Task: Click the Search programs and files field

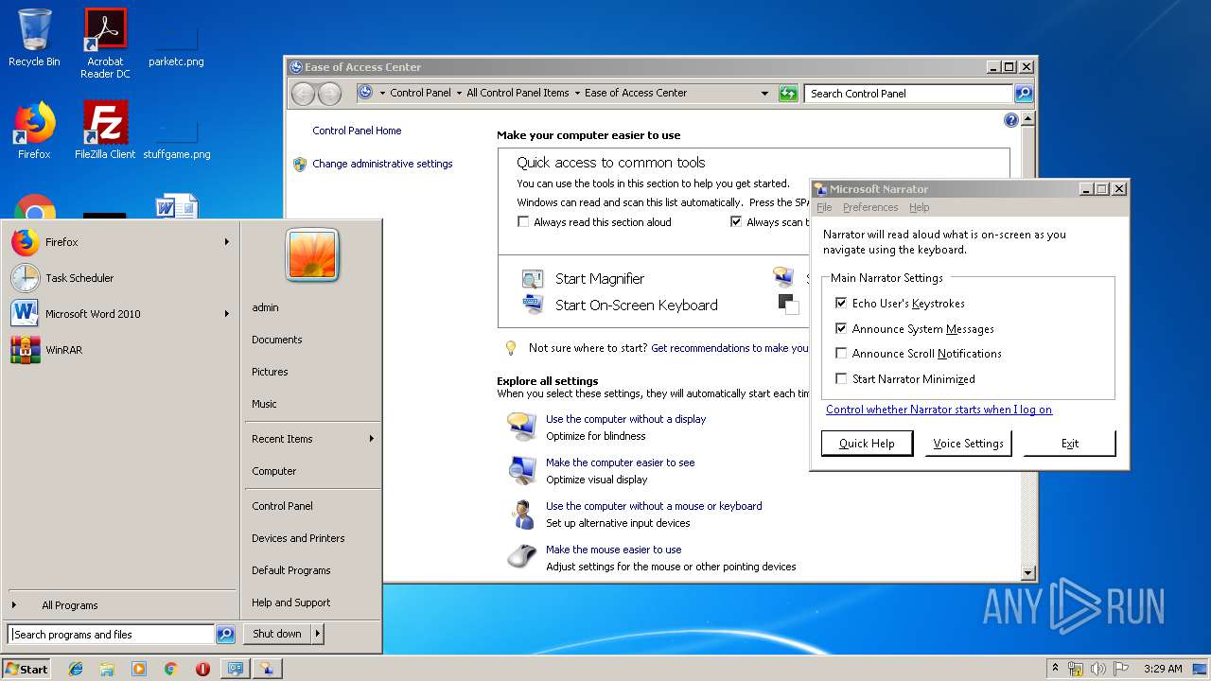Action: tap(111, 635)
